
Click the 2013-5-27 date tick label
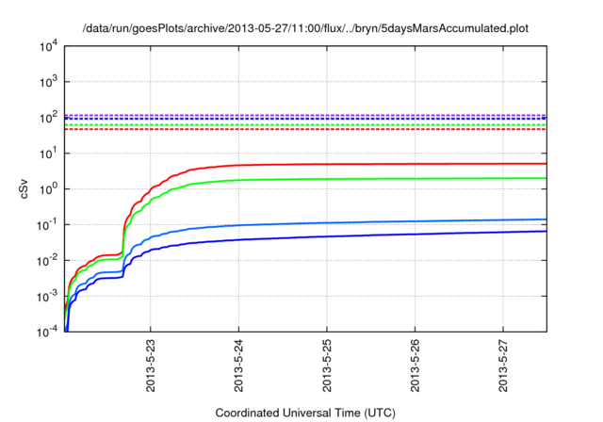(x=503, y=365)
